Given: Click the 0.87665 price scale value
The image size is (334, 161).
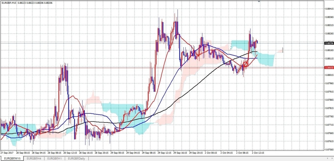Looking at the screenshot, I should [x=329, y=133].
